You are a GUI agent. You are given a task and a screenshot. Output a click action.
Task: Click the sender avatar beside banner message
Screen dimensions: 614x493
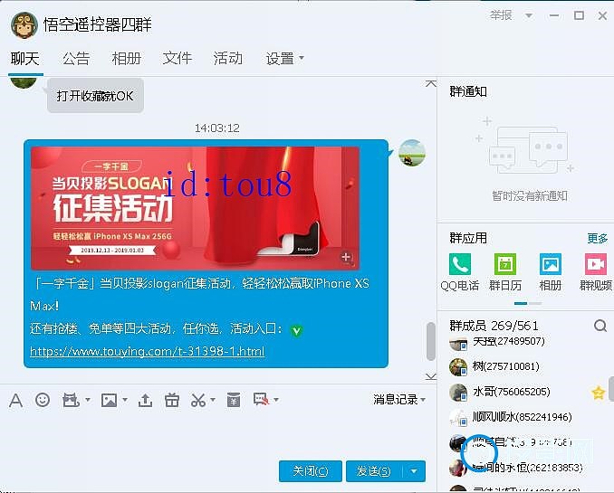pos(412,153)
